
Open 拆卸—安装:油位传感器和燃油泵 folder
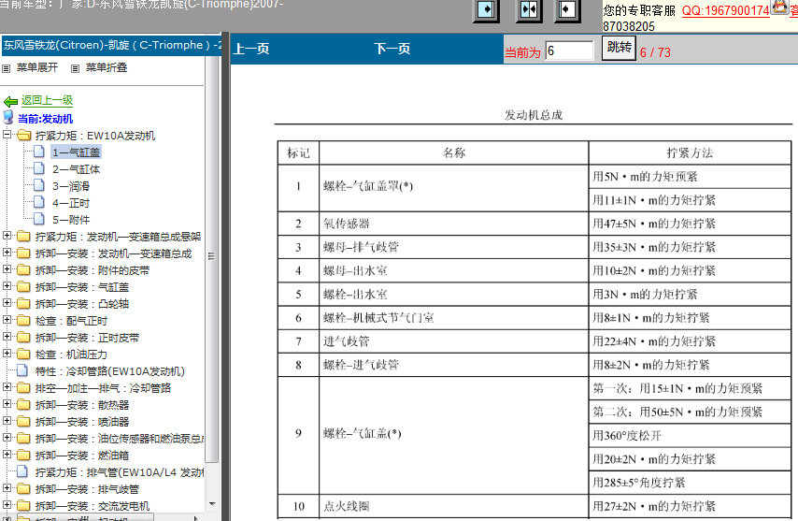click(120, 439)
